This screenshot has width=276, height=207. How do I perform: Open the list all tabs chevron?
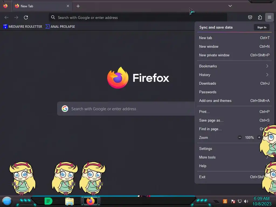click(230, 6)
